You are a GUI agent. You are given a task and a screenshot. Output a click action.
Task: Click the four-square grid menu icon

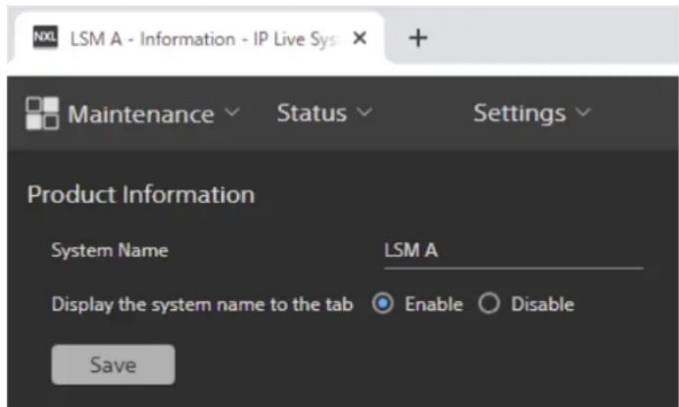tap(42, 114)
